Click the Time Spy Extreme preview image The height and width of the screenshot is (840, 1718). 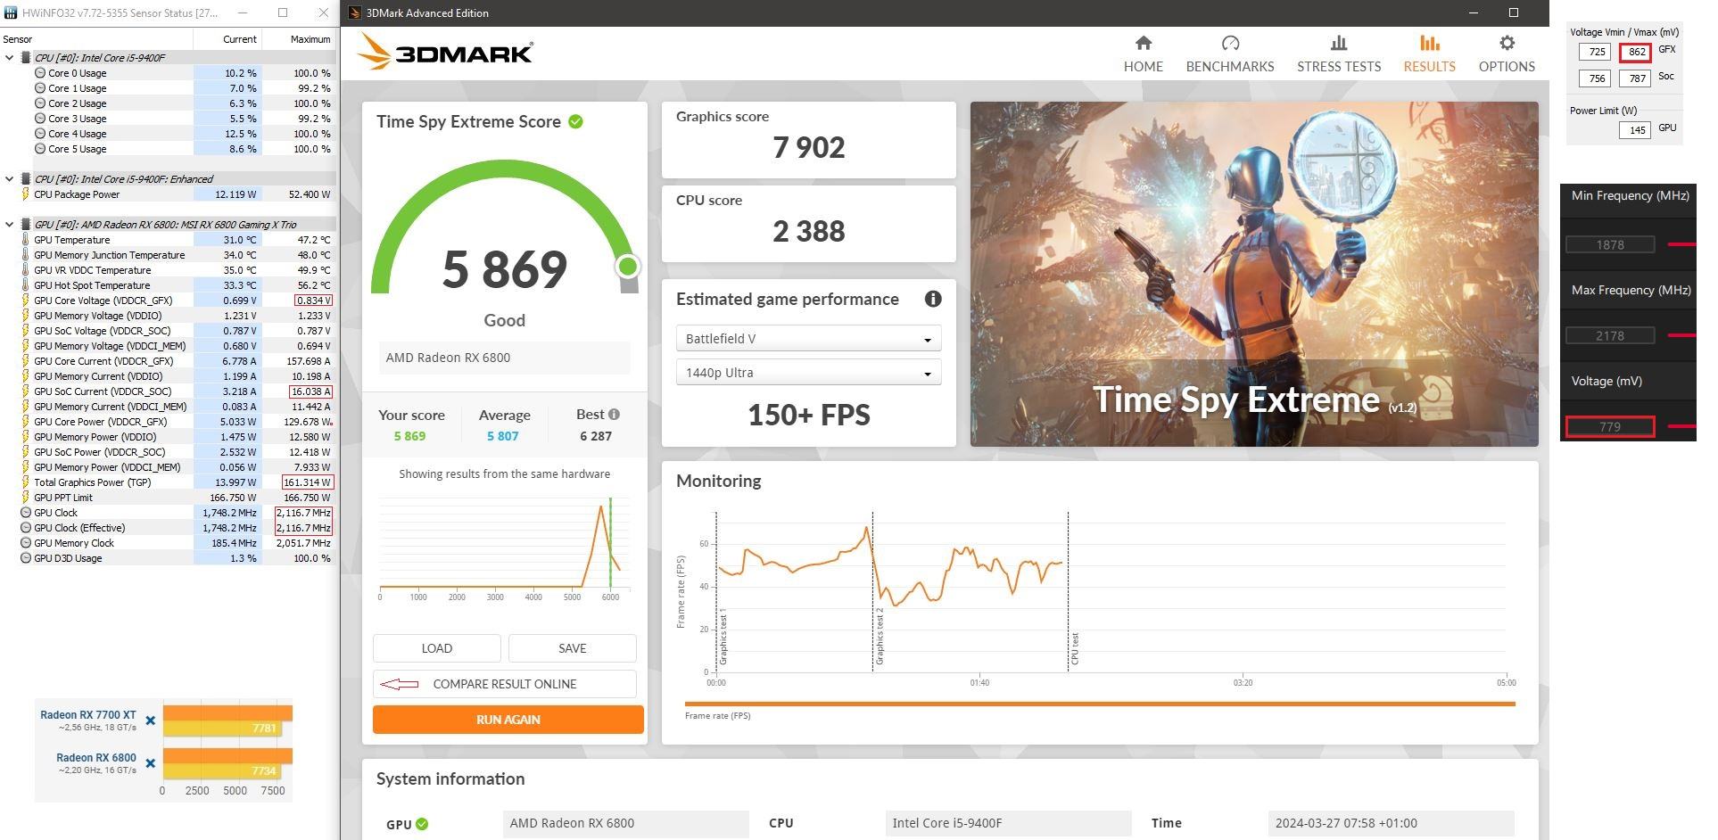[x=1254, y=274]
